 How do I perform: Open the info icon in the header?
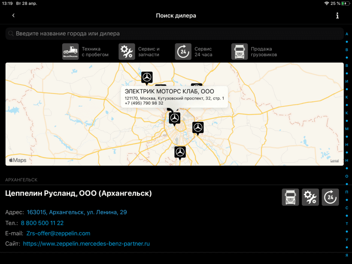coord(337,15)
